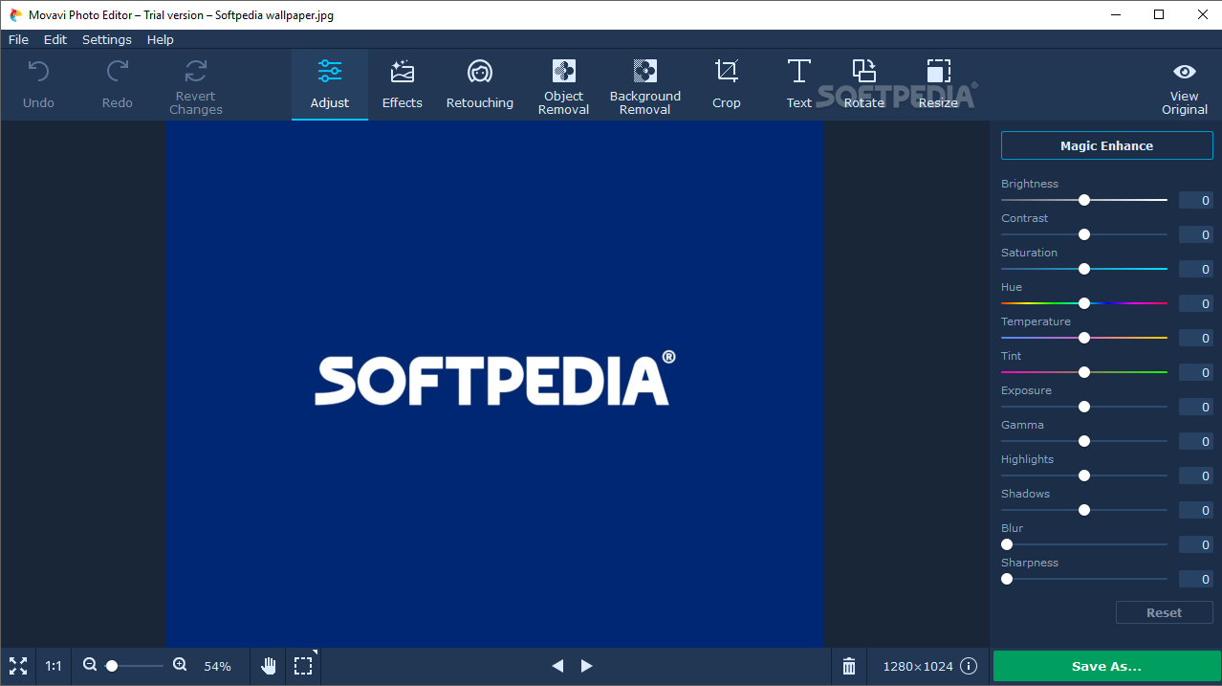
Task: Select the Hand pan tool
Action: [269, 666]
